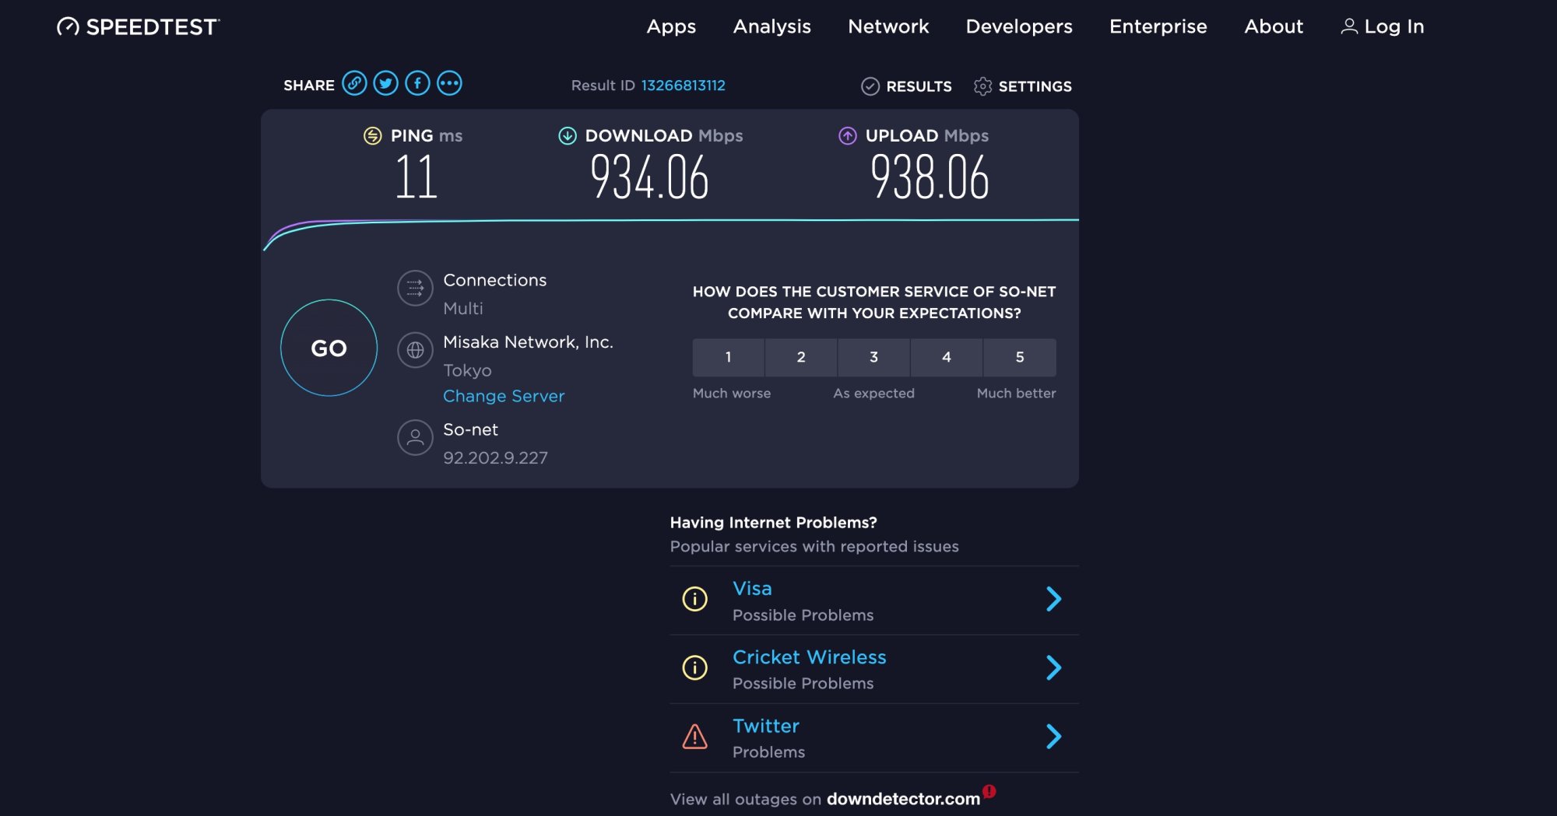Viewport: 1557px width, 816px height.
Task: Click the Upload arrow icon
Action: [x=848, y=136]
